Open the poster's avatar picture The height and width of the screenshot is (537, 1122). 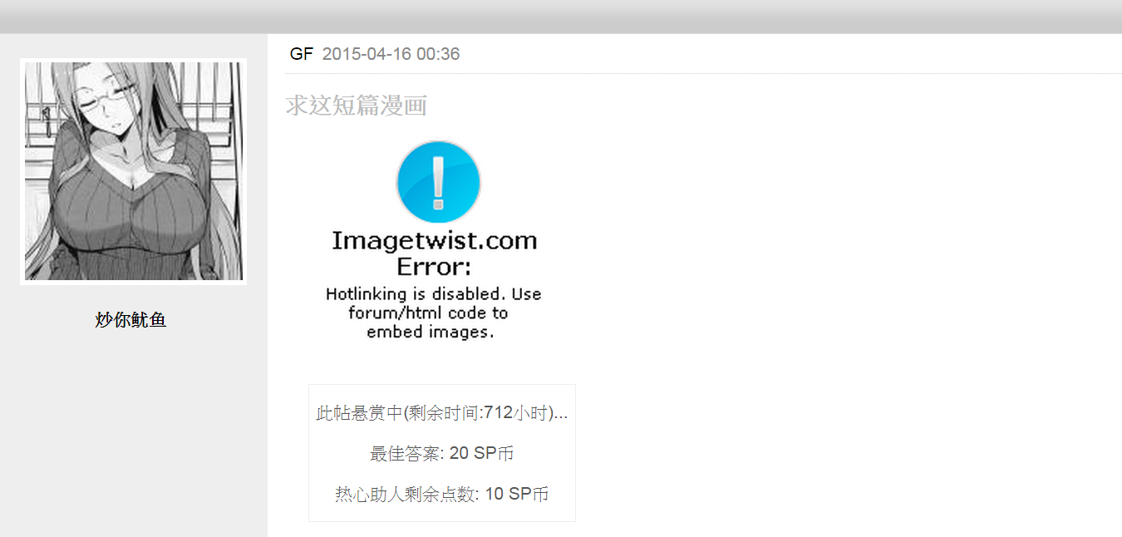tap(133, 171)
